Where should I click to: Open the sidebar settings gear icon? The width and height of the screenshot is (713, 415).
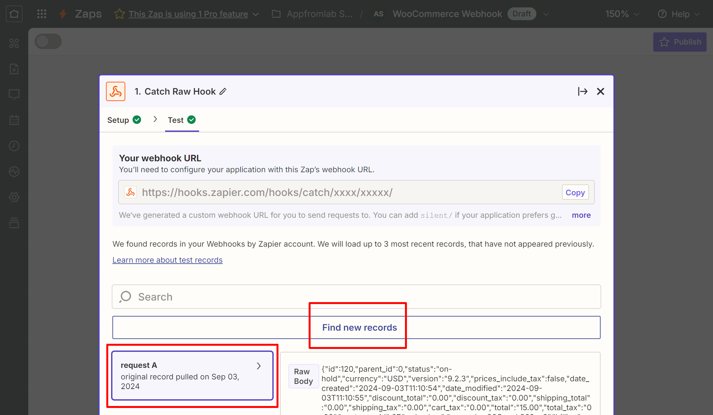14,197
